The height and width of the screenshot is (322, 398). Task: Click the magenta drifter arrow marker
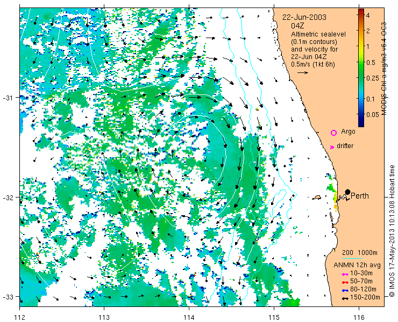[x=332, y=147]
